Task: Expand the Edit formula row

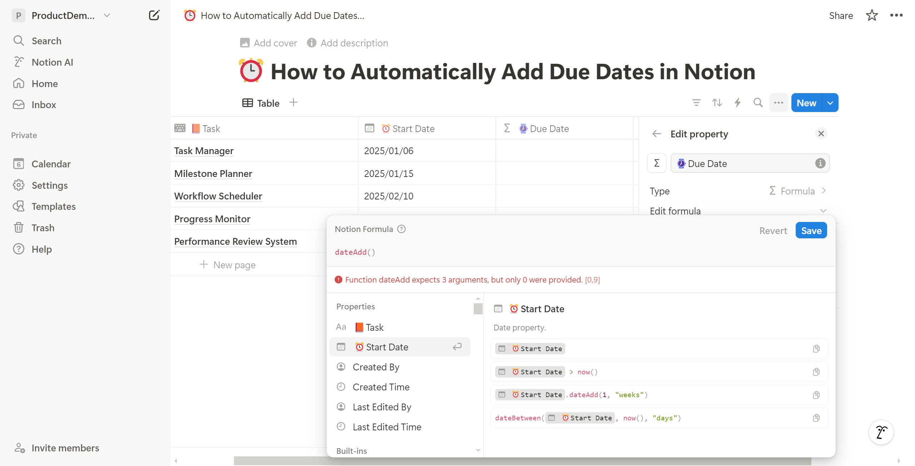Action: pyautogui.click(x=738, y=211)
